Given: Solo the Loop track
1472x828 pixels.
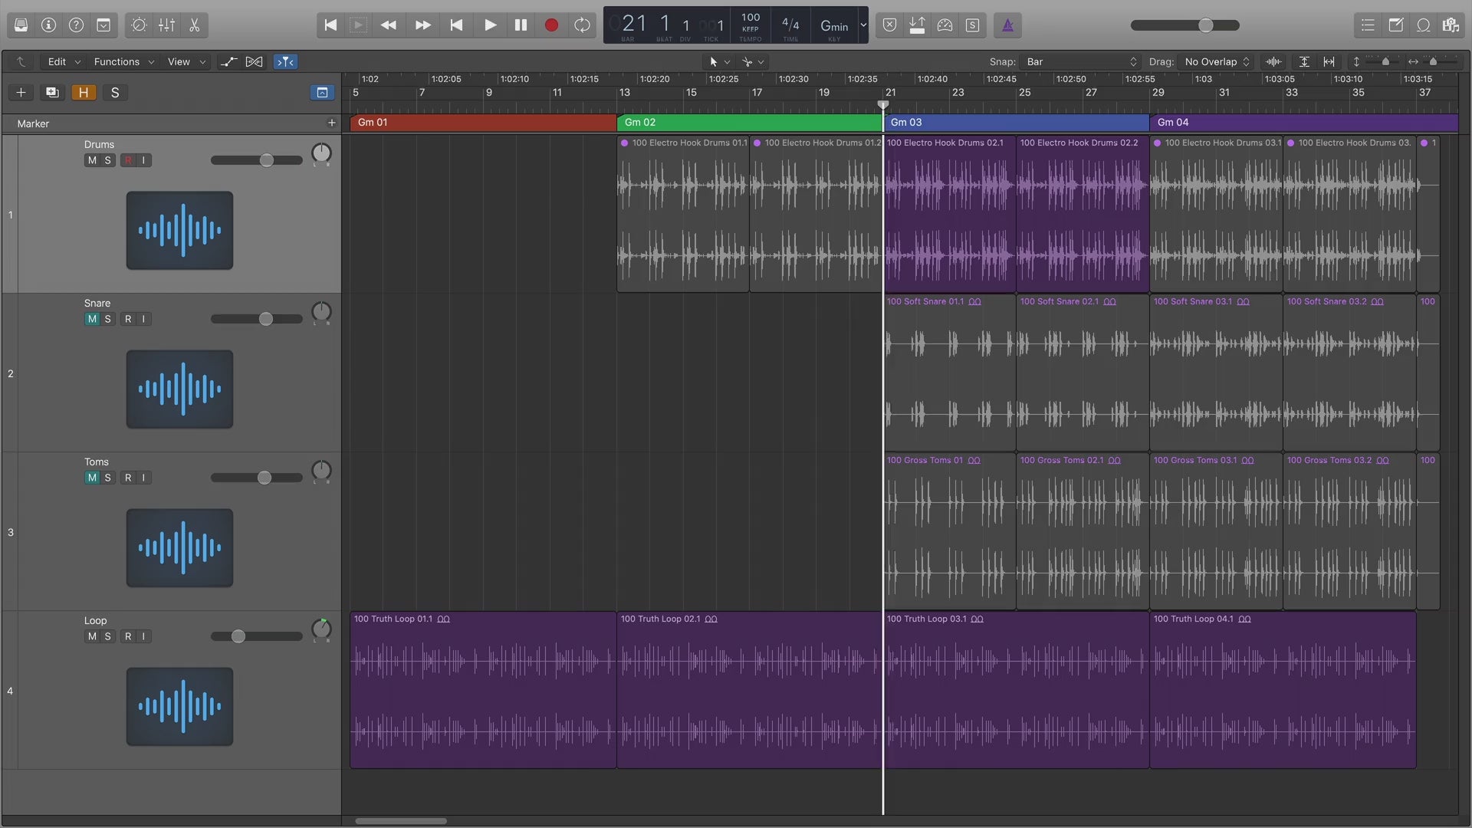Looking at the screenshot, I should [x=107, y=636].
